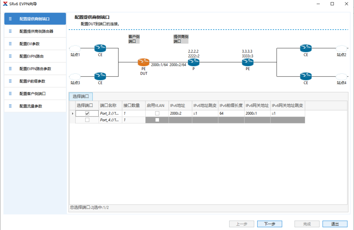This screenshot has width=354, height=230.
Task: Toggle the VLAN checkbox in Port_4 row
Action: click(157, 120)
